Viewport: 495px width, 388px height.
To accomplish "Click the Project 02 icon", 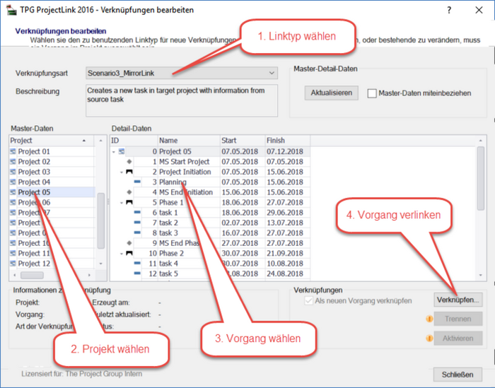I will pos(13,162).
